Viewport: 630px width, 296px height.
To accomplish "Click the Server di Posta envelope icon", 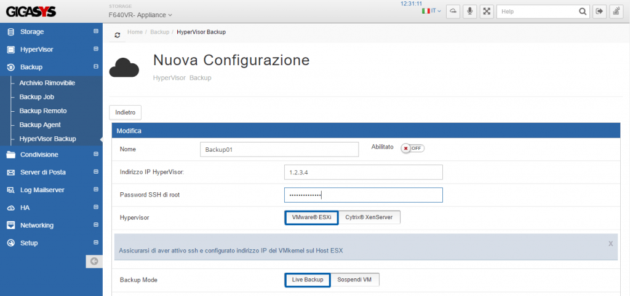I will click(11, 173).
